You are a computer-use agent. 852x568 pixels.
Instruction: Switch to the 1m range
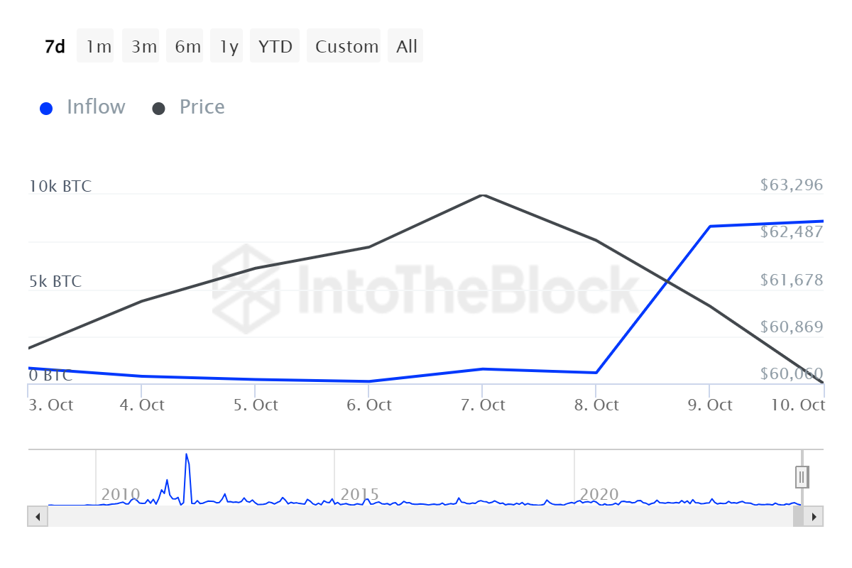tap(98, 47)
